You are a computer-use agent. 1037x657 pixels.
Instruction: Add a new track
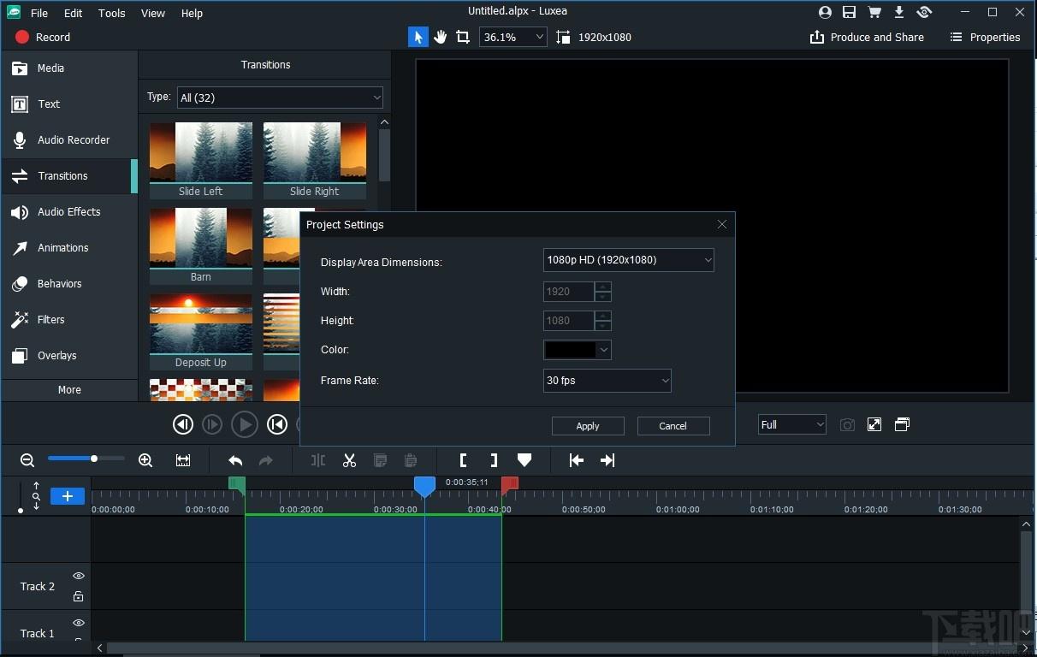click(x=68, y=496)
